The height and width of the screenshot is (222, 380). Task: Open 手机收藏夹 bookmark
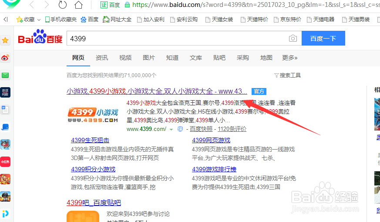pos(61,20)
